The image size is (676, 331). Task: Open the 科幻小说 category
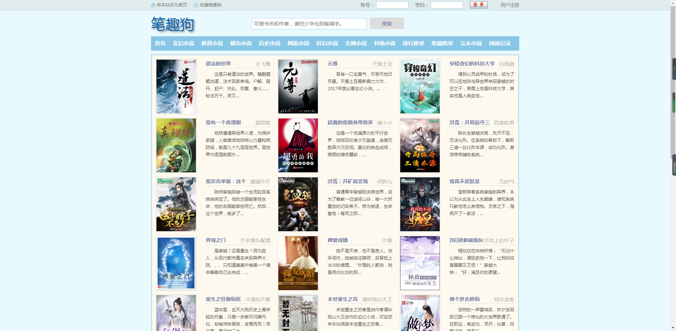[327, 43]
